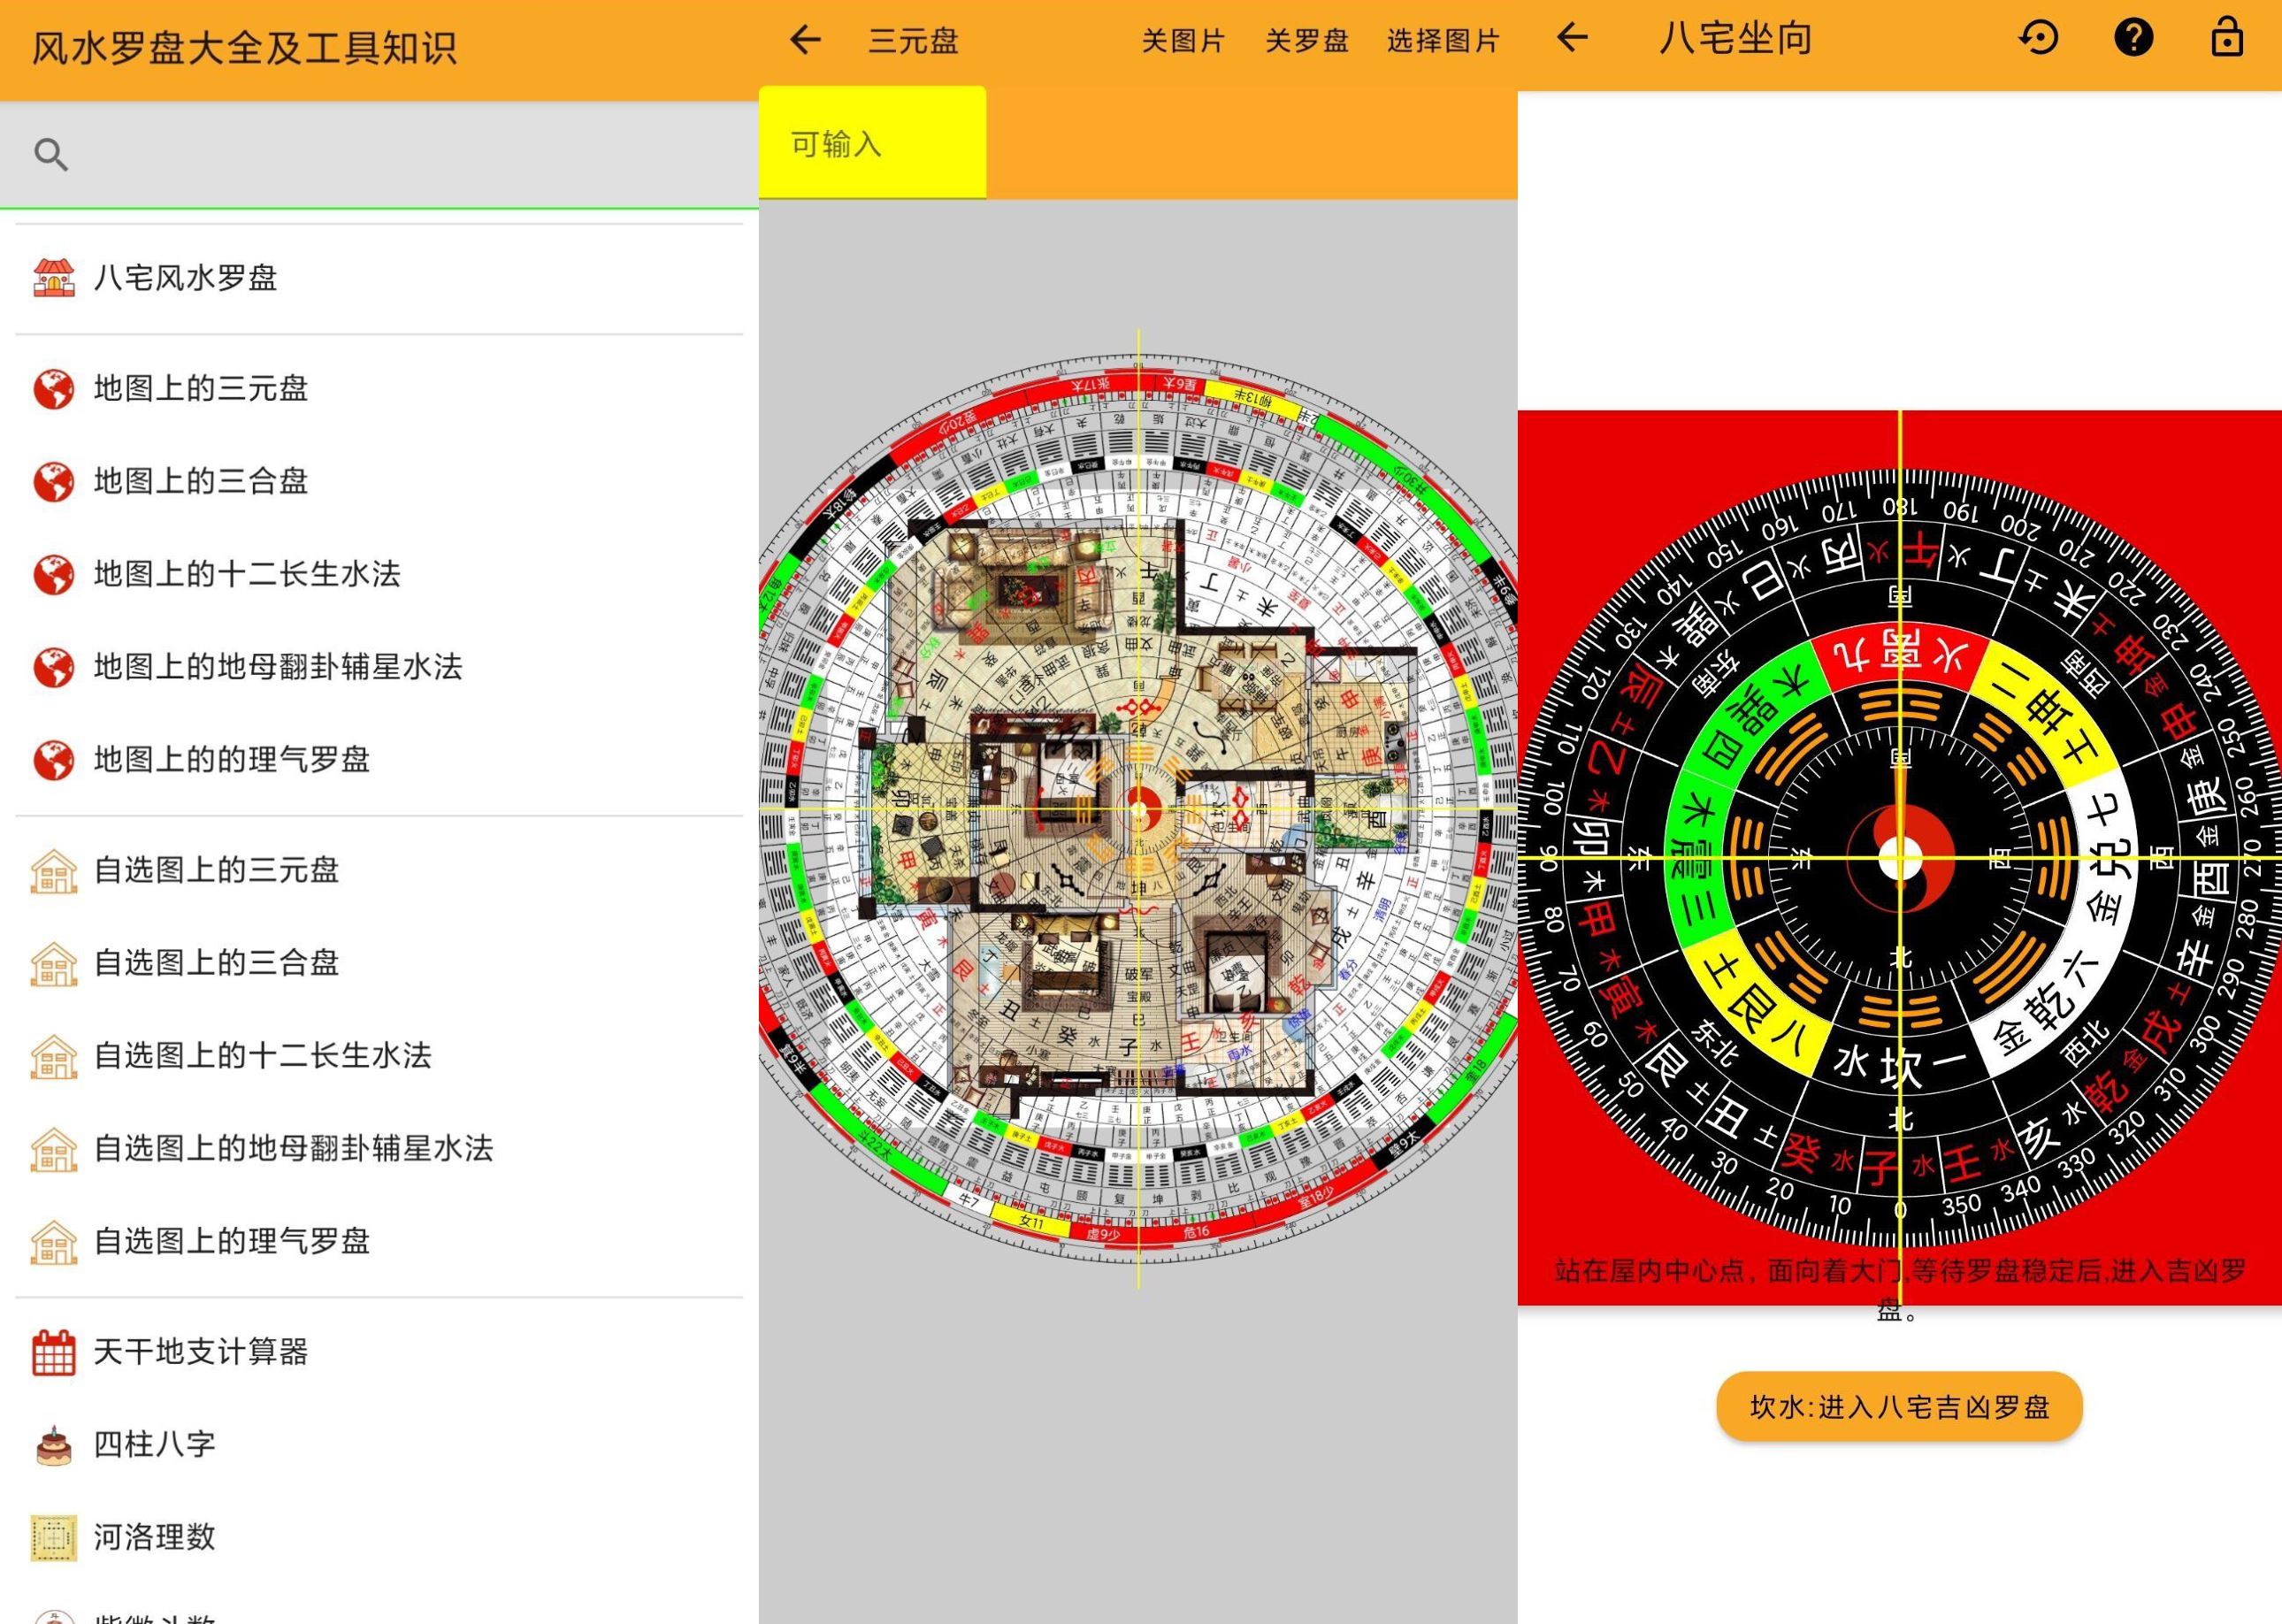Viewport: 2282px width, 1624px height.
Task: Open 地图上的地母翻卦辅星水法 list item
Action: [278, 667]
